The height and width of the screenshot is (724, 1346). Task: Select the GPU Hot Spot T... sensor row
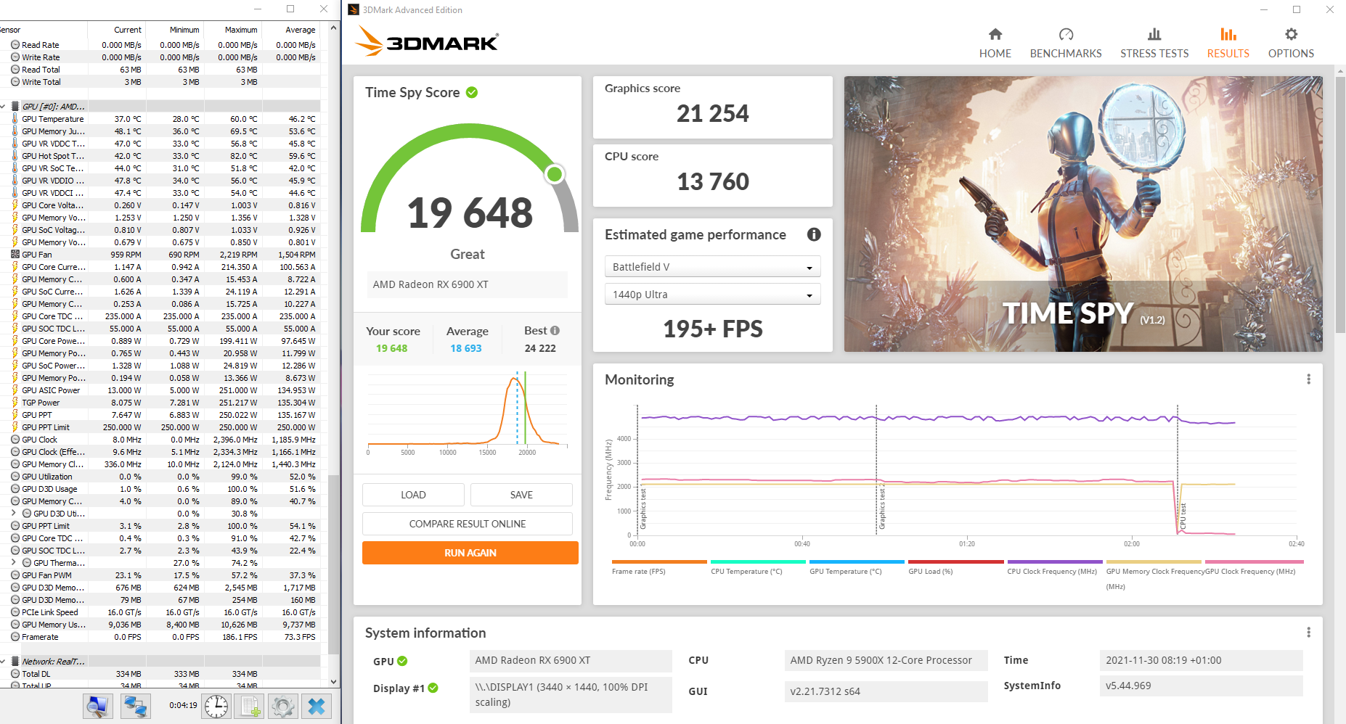pos(160,156)
